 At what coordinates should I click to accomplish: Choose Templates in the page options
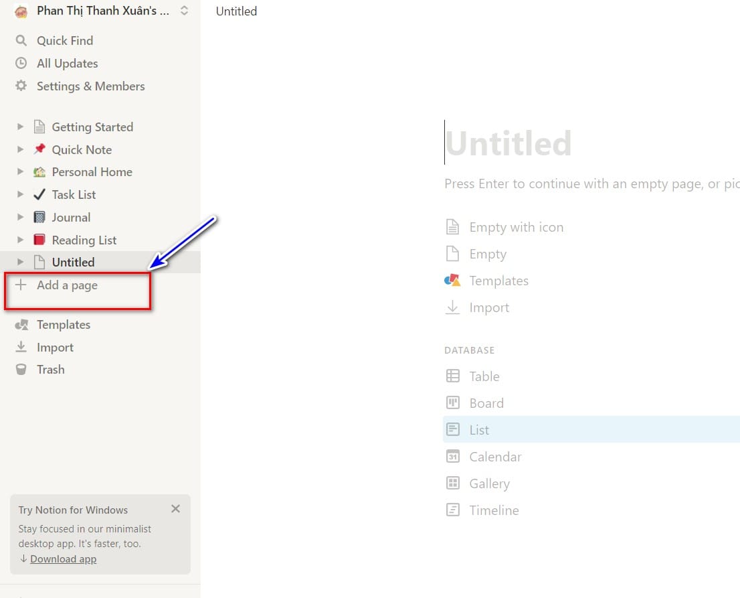click(499, 281)
